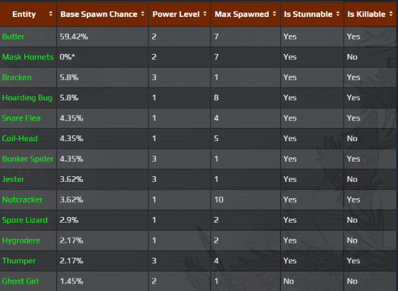
Task: Open the Ghost Girl link
Action: [x=21, y=281]
